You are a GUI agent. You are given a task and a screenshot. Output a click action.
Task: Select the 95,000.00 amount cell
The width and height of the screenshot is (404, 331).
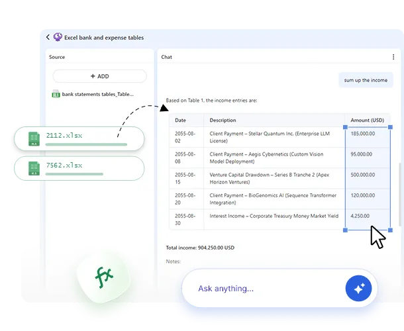coord(368,158)
